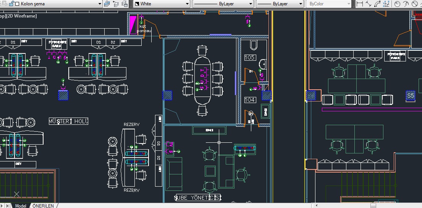Select the Jogged dimension tool

tap(406, 4)
